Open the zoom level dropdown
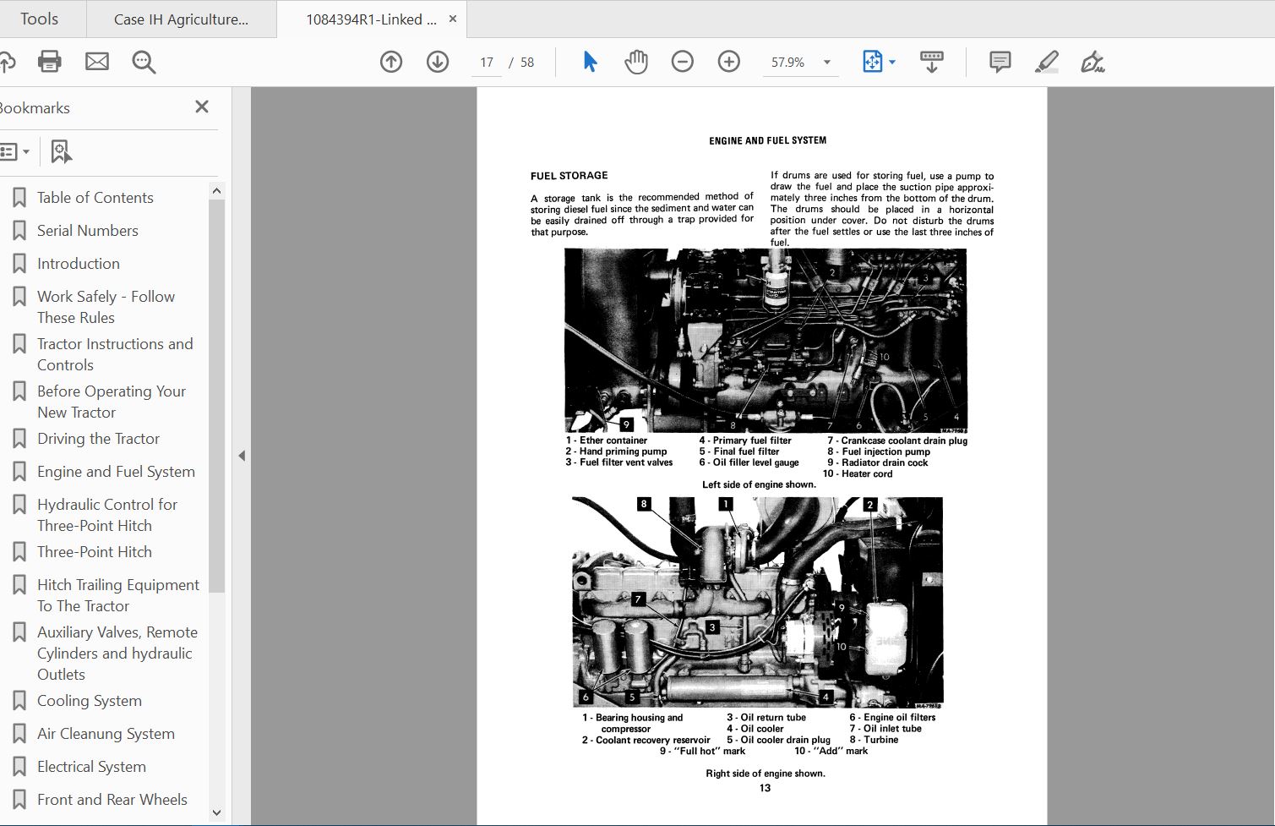Screen dimensions: 1275x826 [x=827, y=63]
